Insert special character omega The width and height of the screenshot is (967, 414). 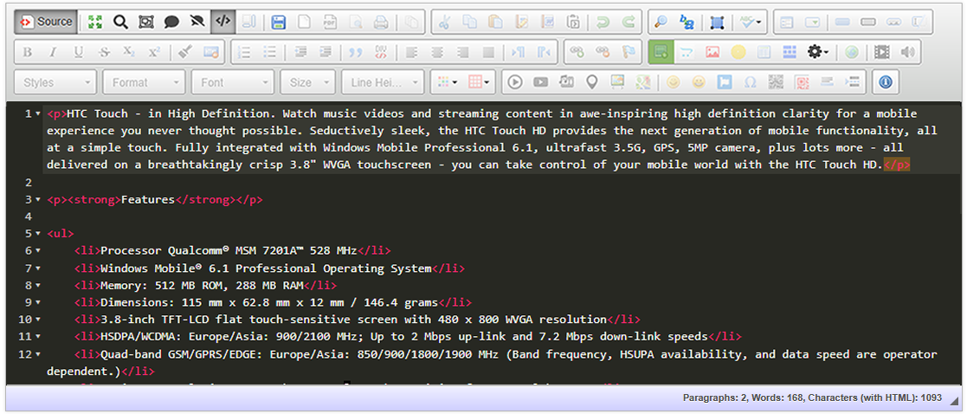(x=751, y=82)
